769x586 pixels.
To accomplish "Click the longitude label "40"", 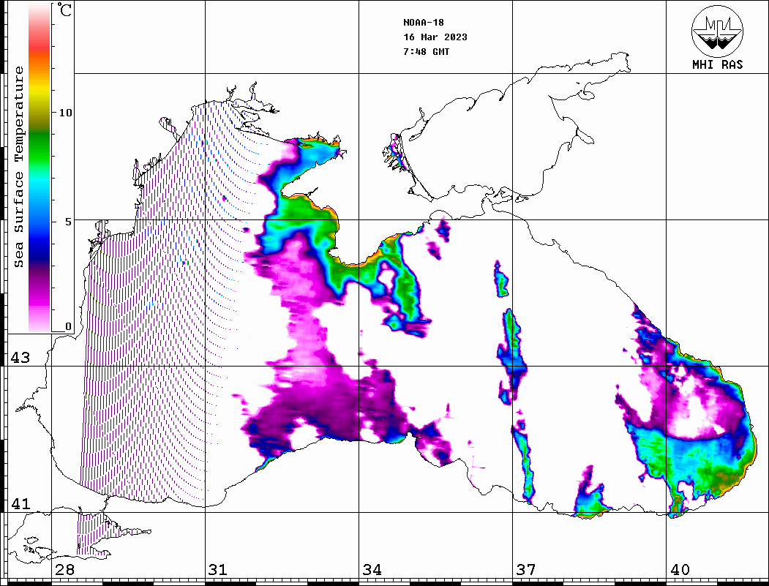I will (680, 570).
